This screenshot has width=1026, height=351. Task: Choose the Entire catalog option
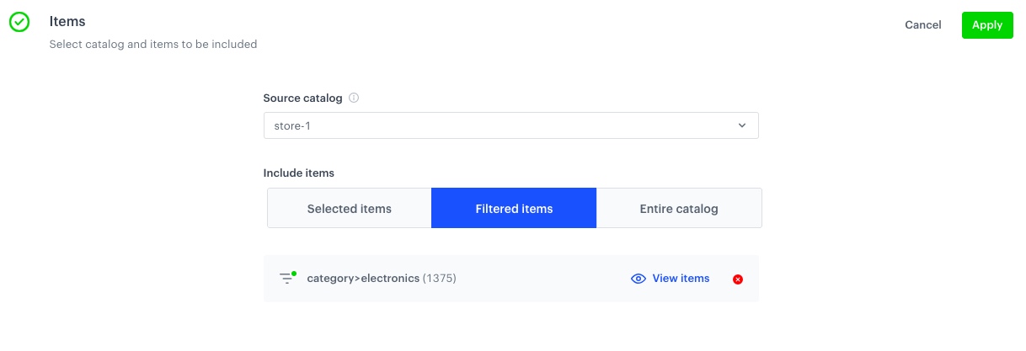[x=679, y=208]
